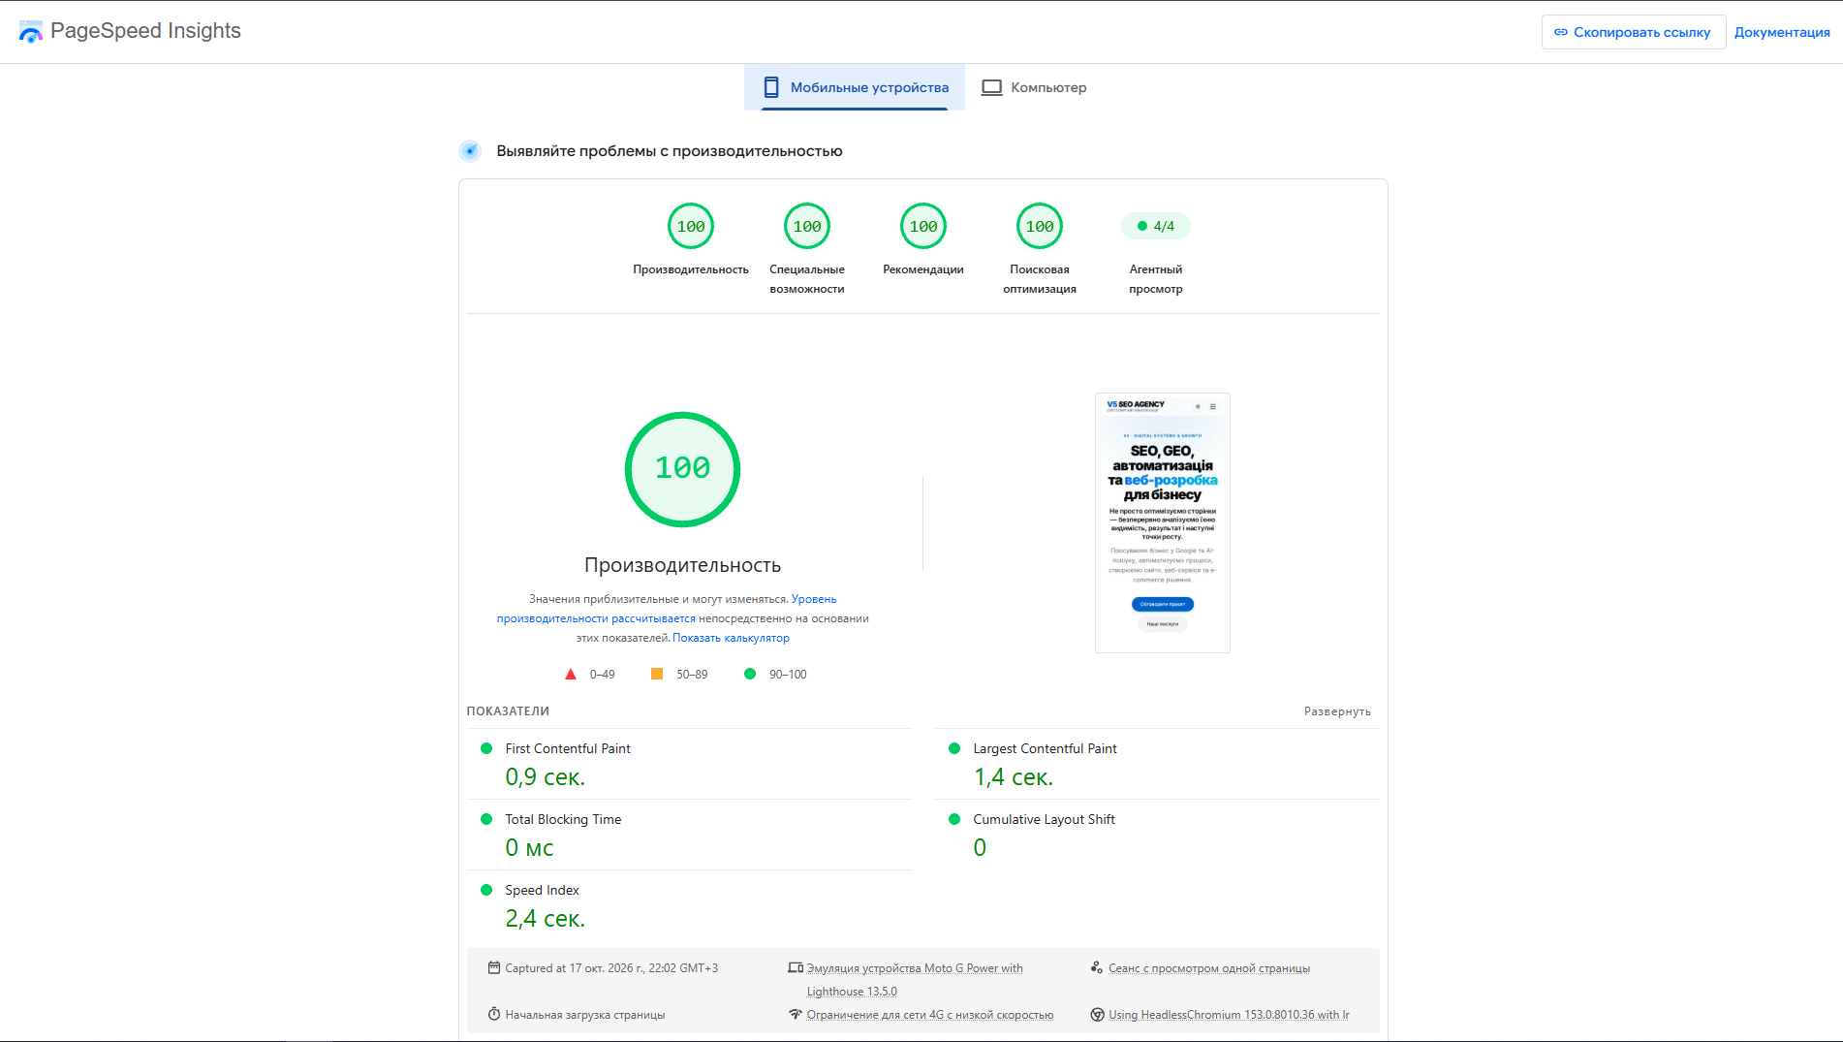Jump to Специальные возможности score gauge

(807, 226)
